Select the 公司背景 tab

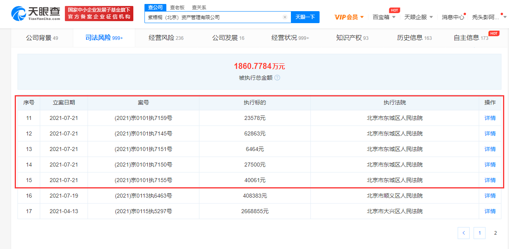[42, 38]
